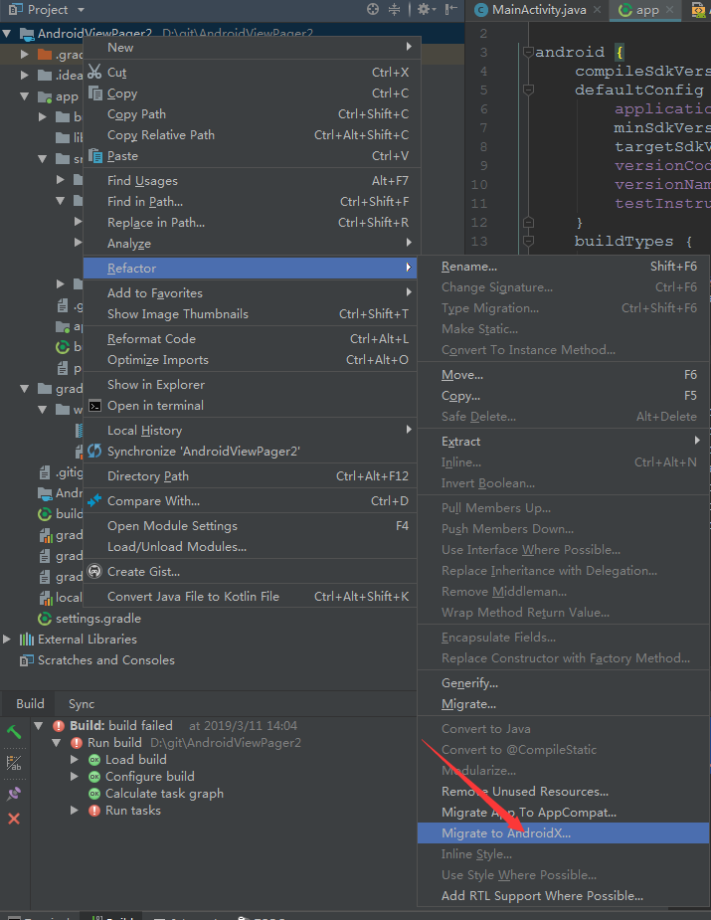
Task: Click the pin tab icon in Build panel
Action: point(14,794)
